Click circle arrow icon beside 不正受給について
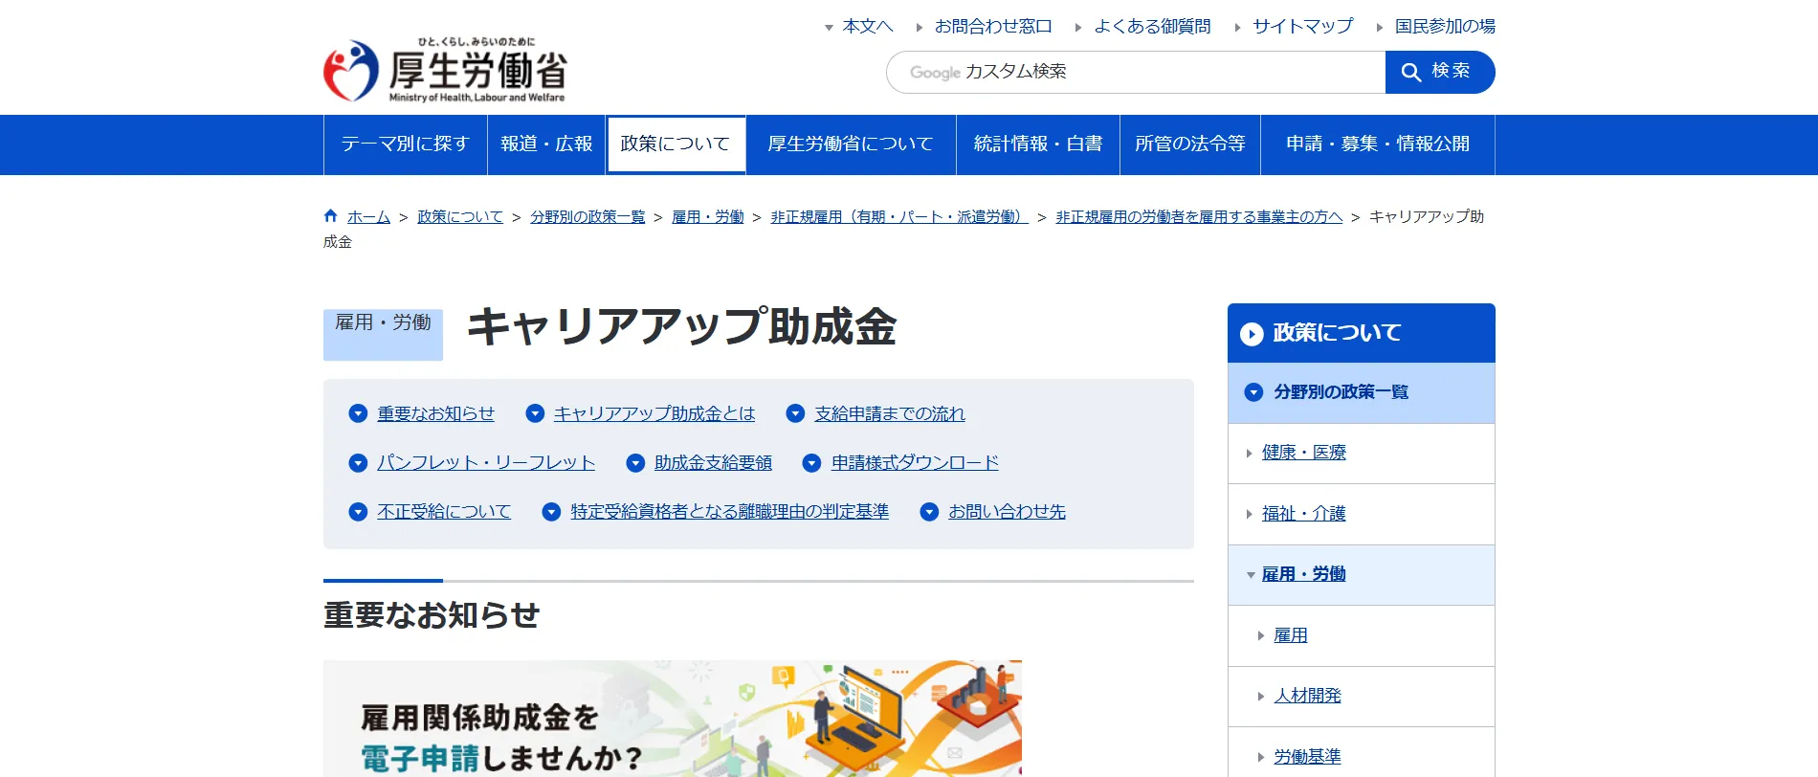 [x=358, y=512]
